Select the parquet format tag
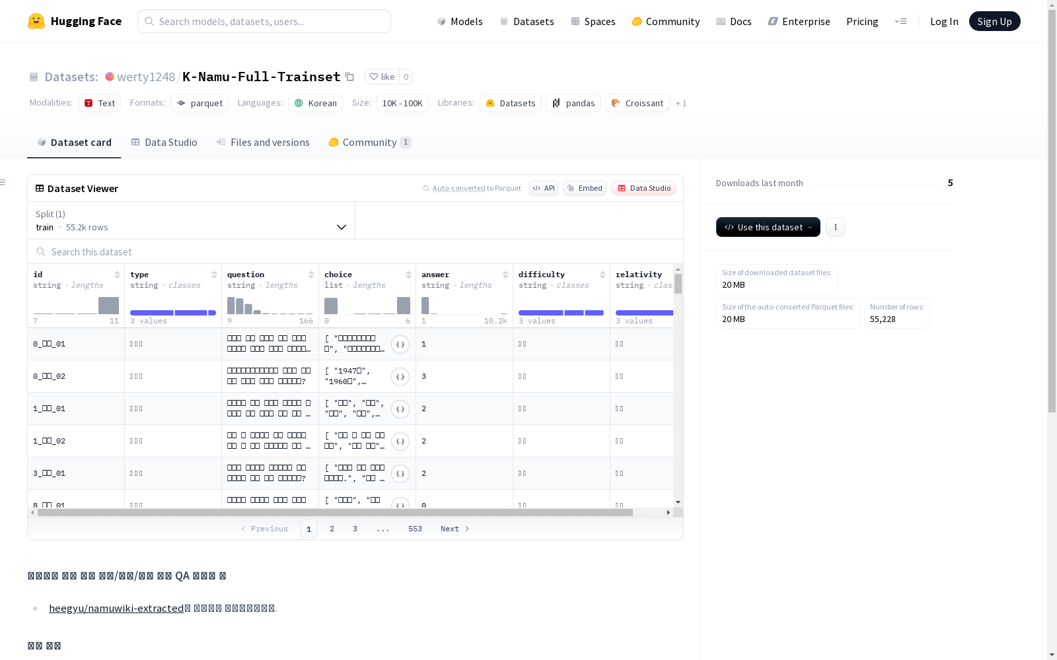Viewport: 1057px width, 660px height. coord(200,103)
